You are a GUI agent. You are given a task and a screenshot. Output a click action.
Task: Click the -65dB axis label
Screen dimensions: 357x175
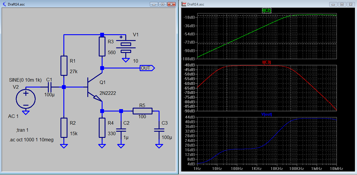tap(189, 88)
